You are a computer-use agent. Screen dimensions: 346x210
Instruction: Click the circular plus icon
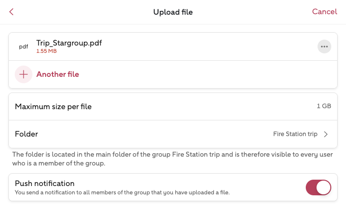pos(24,74)
